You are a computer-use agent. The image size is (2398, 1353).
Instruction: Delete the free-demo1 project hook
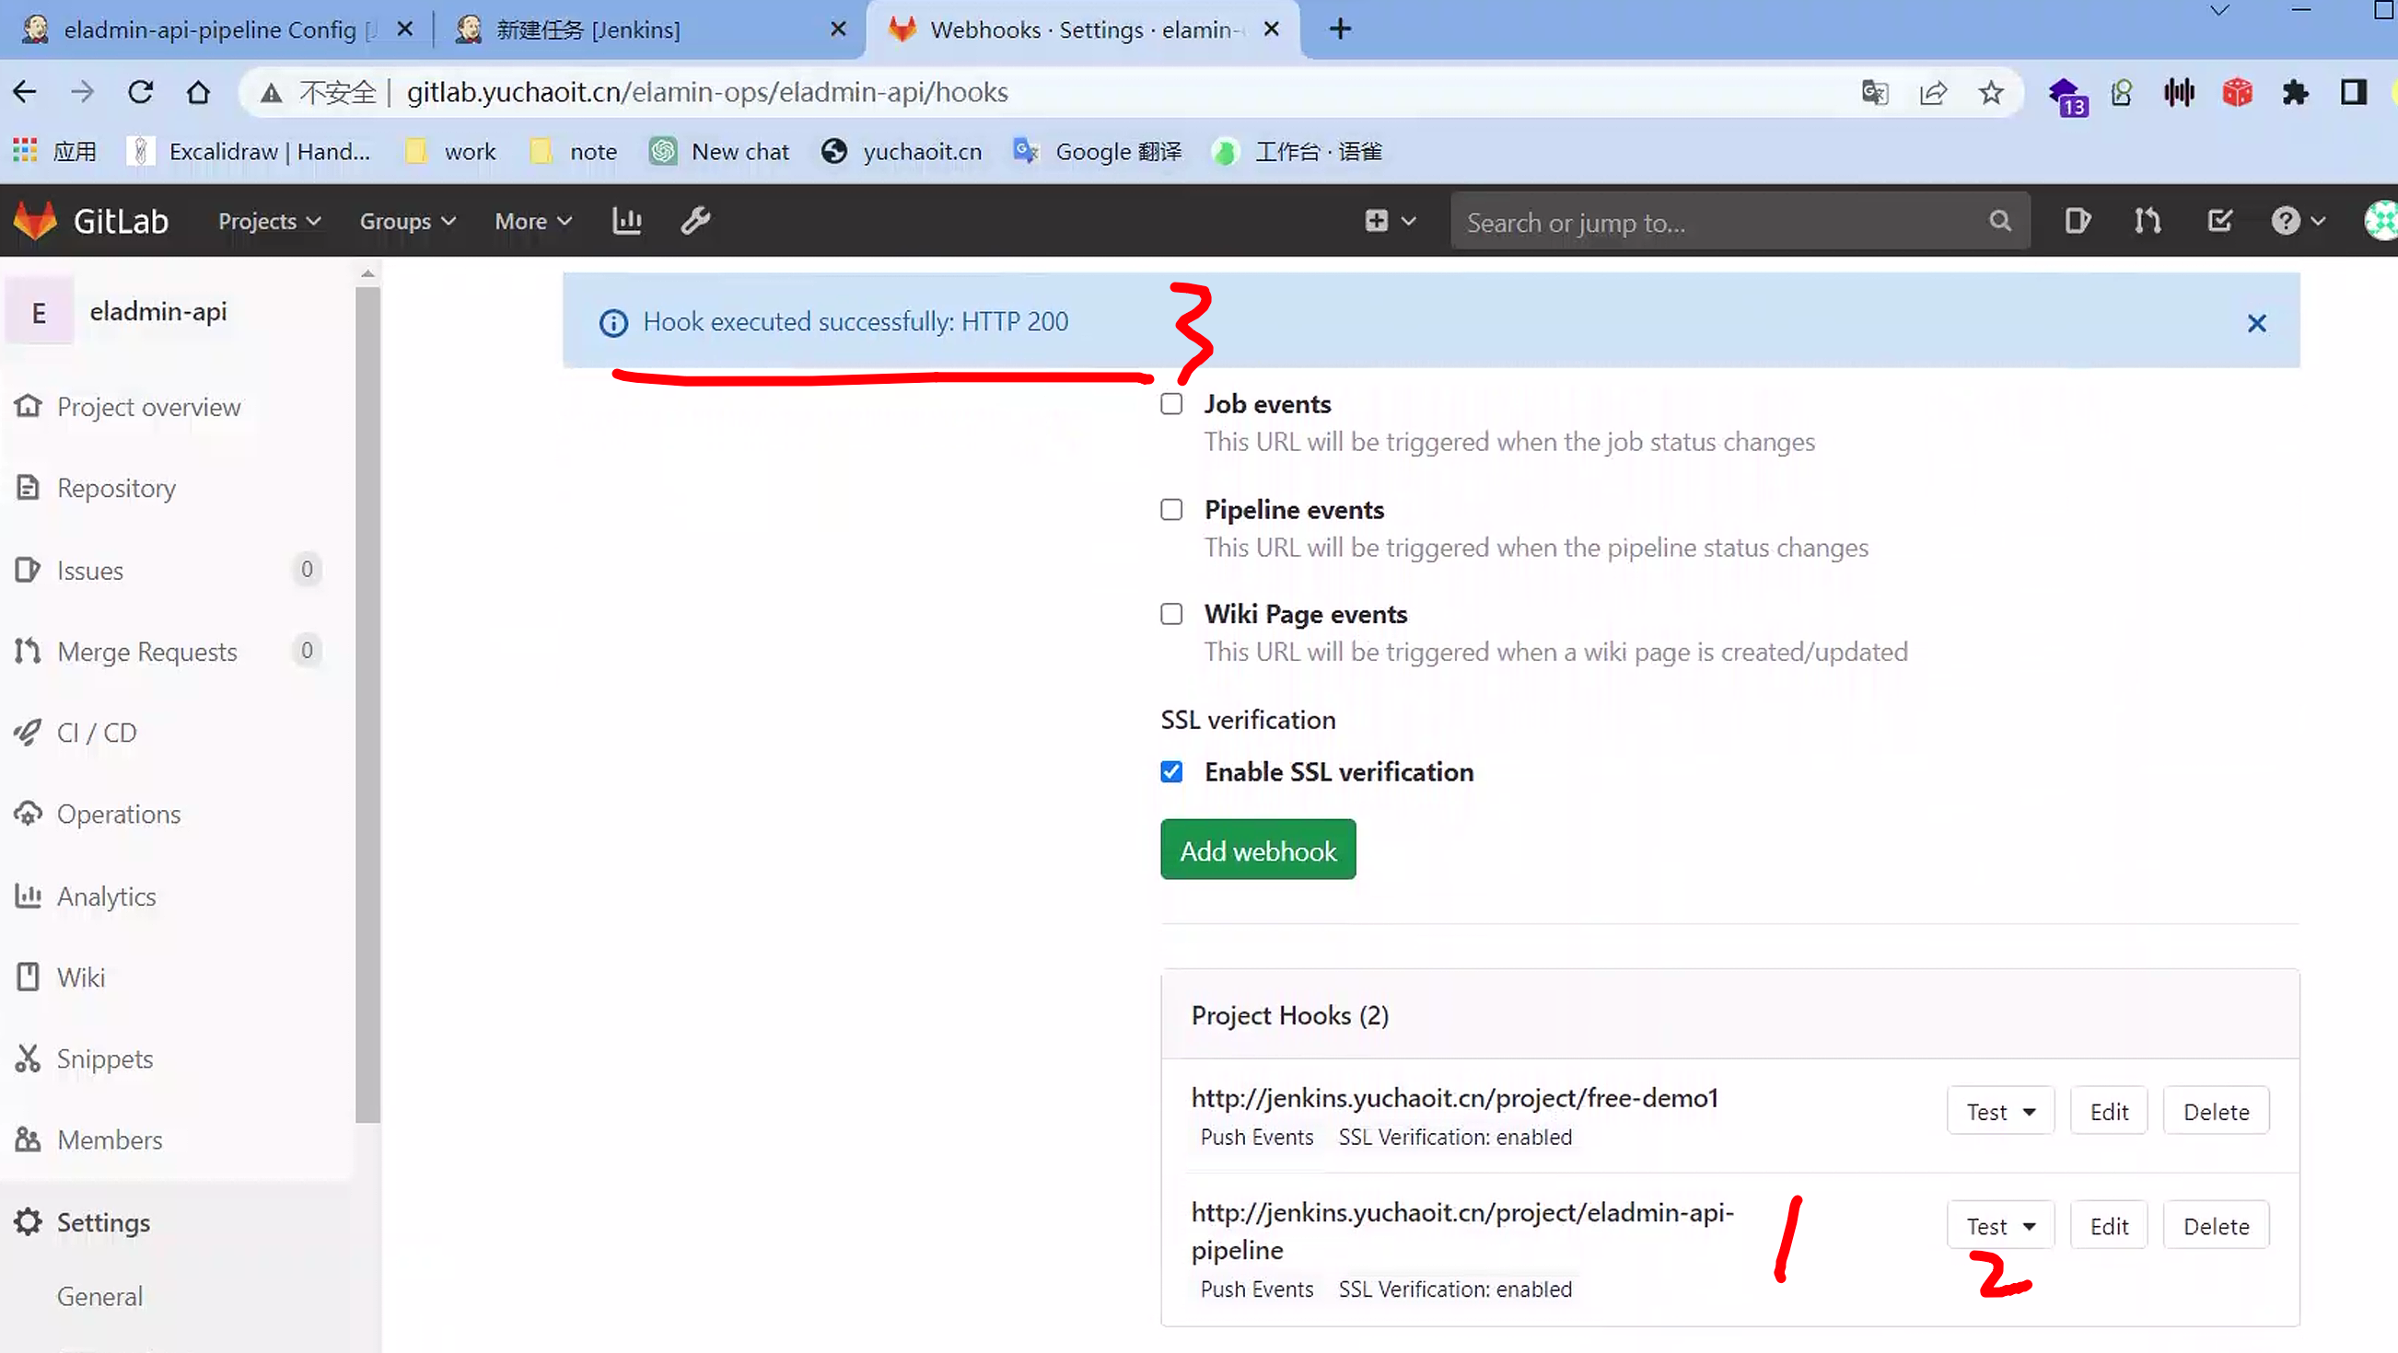coord(2215,1111)
